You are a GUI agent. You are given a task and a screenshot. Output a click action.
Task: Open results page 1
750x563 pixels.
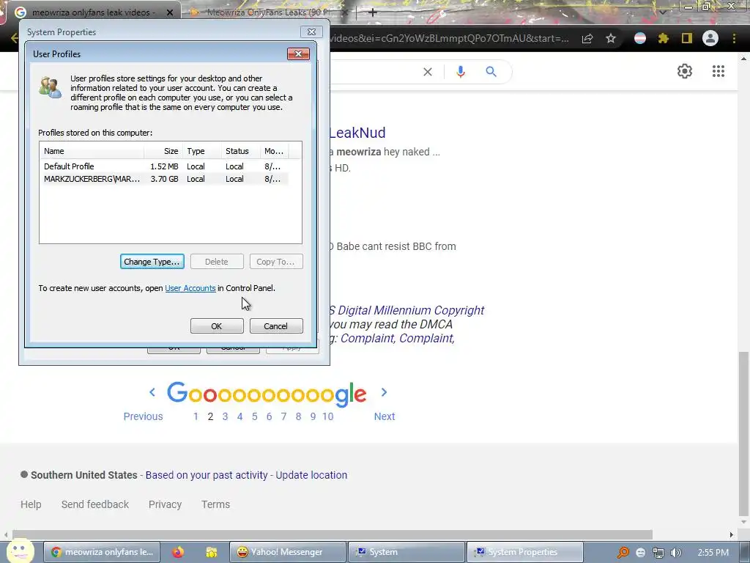[196, 416]
